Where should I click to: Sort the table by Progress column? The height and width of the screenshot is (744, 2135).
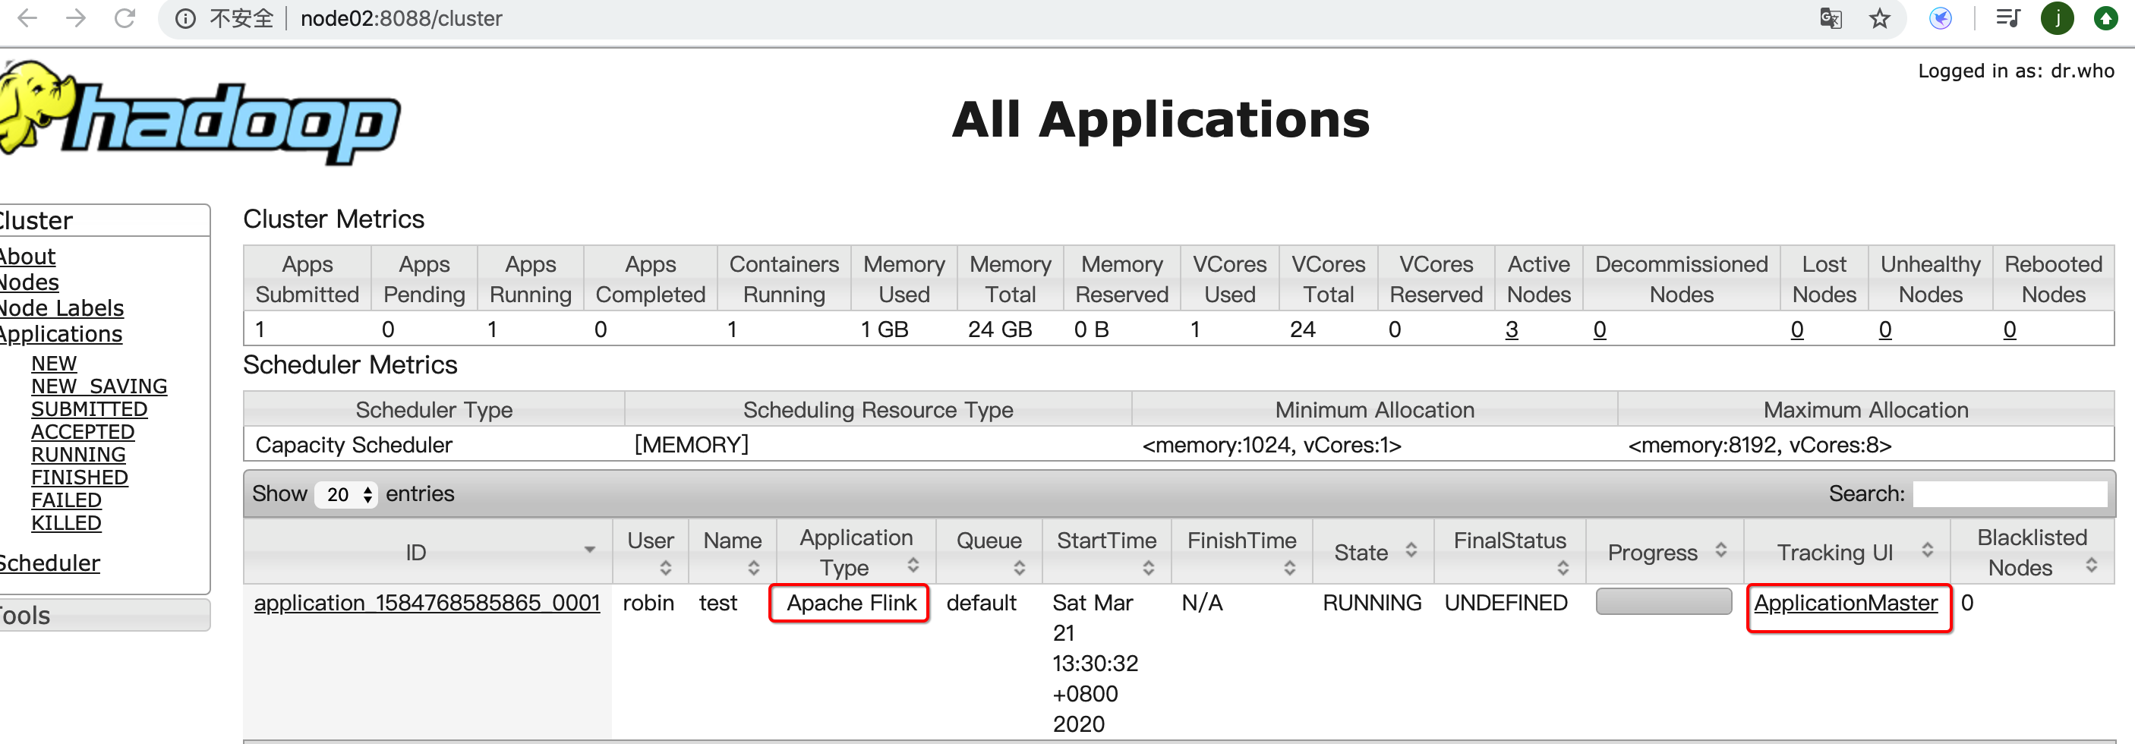(1665, 552)
